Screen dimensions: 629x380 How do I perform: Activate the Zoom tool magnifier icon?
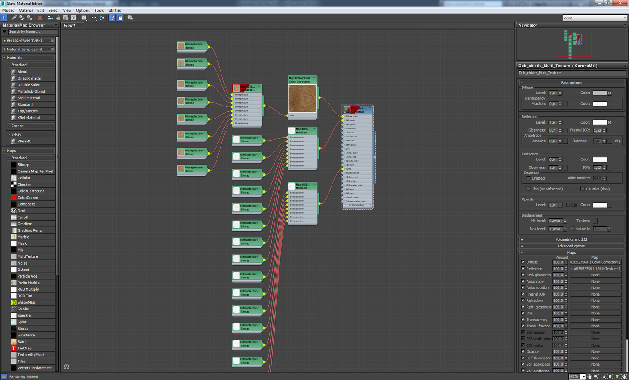click(x=597, y=376)
